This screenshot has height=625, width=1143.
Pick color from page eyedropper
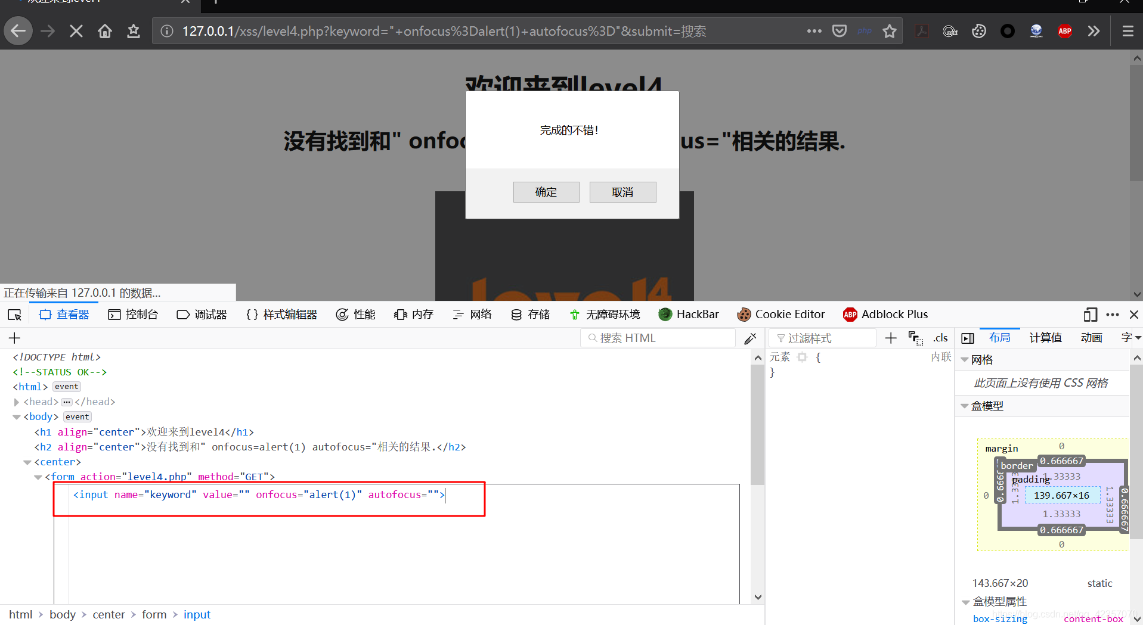pyautogui.click(x=751, y=338)
